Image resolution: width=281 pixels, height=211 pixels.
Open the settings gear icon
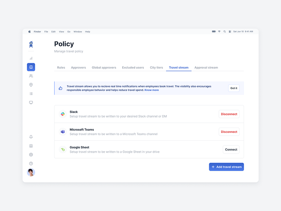coord(31,155)
